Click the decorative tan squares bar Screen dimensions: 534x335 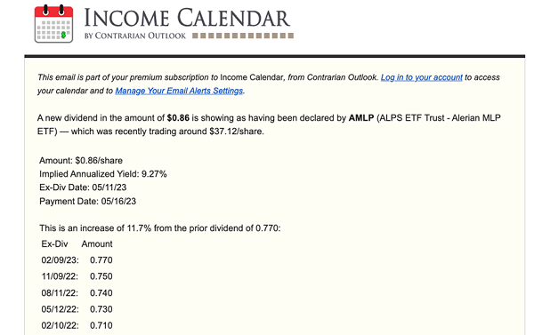coord(243,36)
